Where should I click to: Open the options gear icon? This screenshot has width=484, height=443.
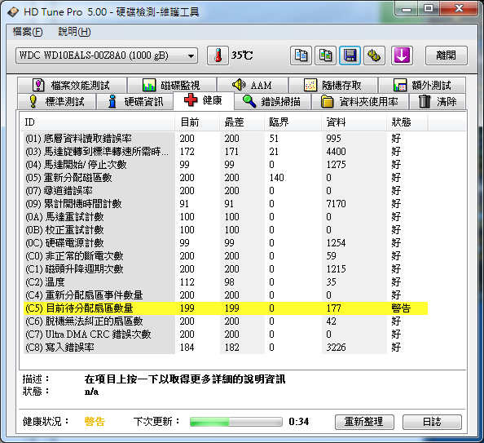click(x=375, y=55)
